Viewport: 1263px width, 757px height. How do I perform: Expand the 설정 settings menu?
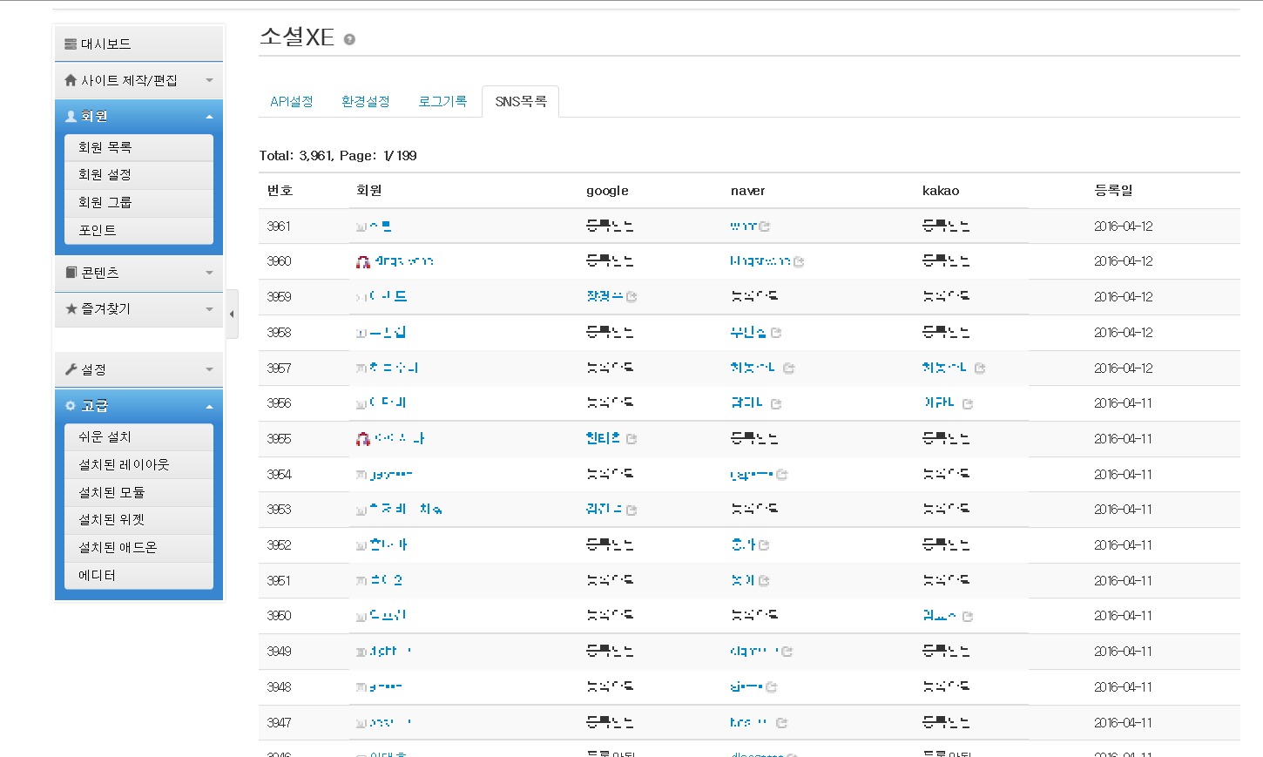[x=139, y=369]
